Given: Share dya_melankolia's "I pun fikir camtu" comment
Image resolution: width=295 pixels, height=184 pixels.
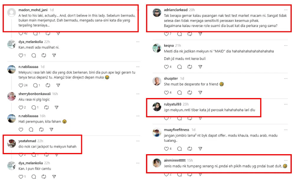Looking at the screenshot, I should click(54, 177).
